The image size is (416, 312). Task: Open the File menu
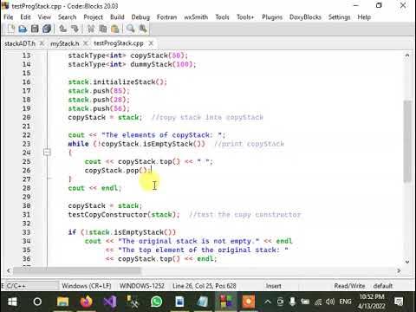tap(9, 17)
